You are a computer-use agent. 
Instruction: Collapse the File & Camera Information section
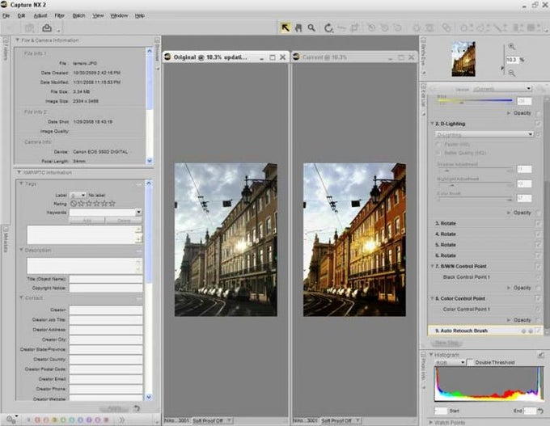tap(17, 40)
